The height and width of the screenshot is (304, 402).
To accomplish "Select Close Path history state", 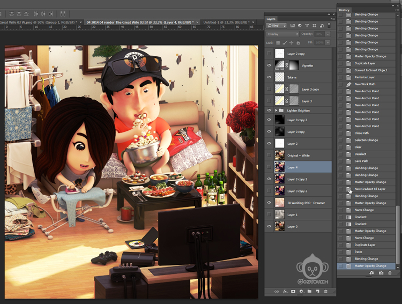I will [x=367, y=133].
